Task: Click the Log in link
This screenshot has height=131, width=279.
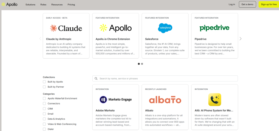Action: [232, 4]
